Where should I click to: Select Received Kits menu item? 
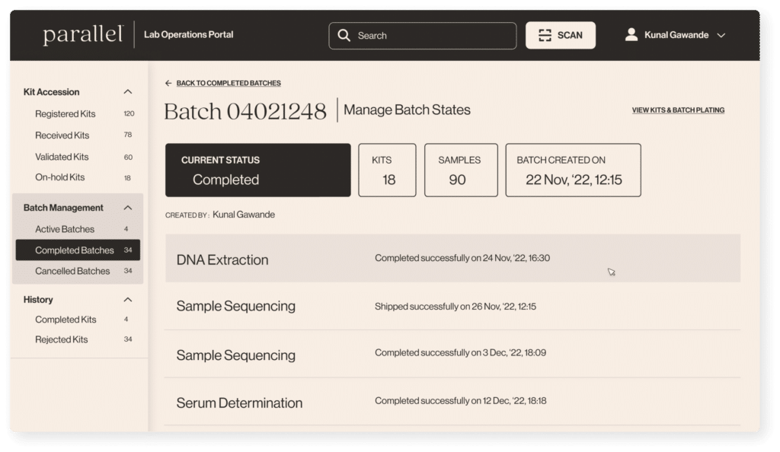[x=62, y=135]
